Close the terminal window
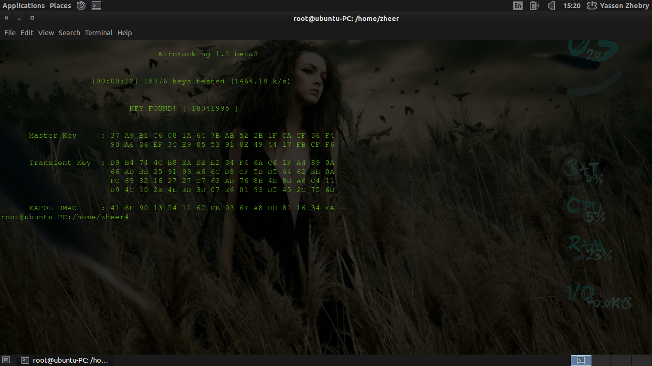Viewport: 652px width, 366px height. tap(6, 18)
